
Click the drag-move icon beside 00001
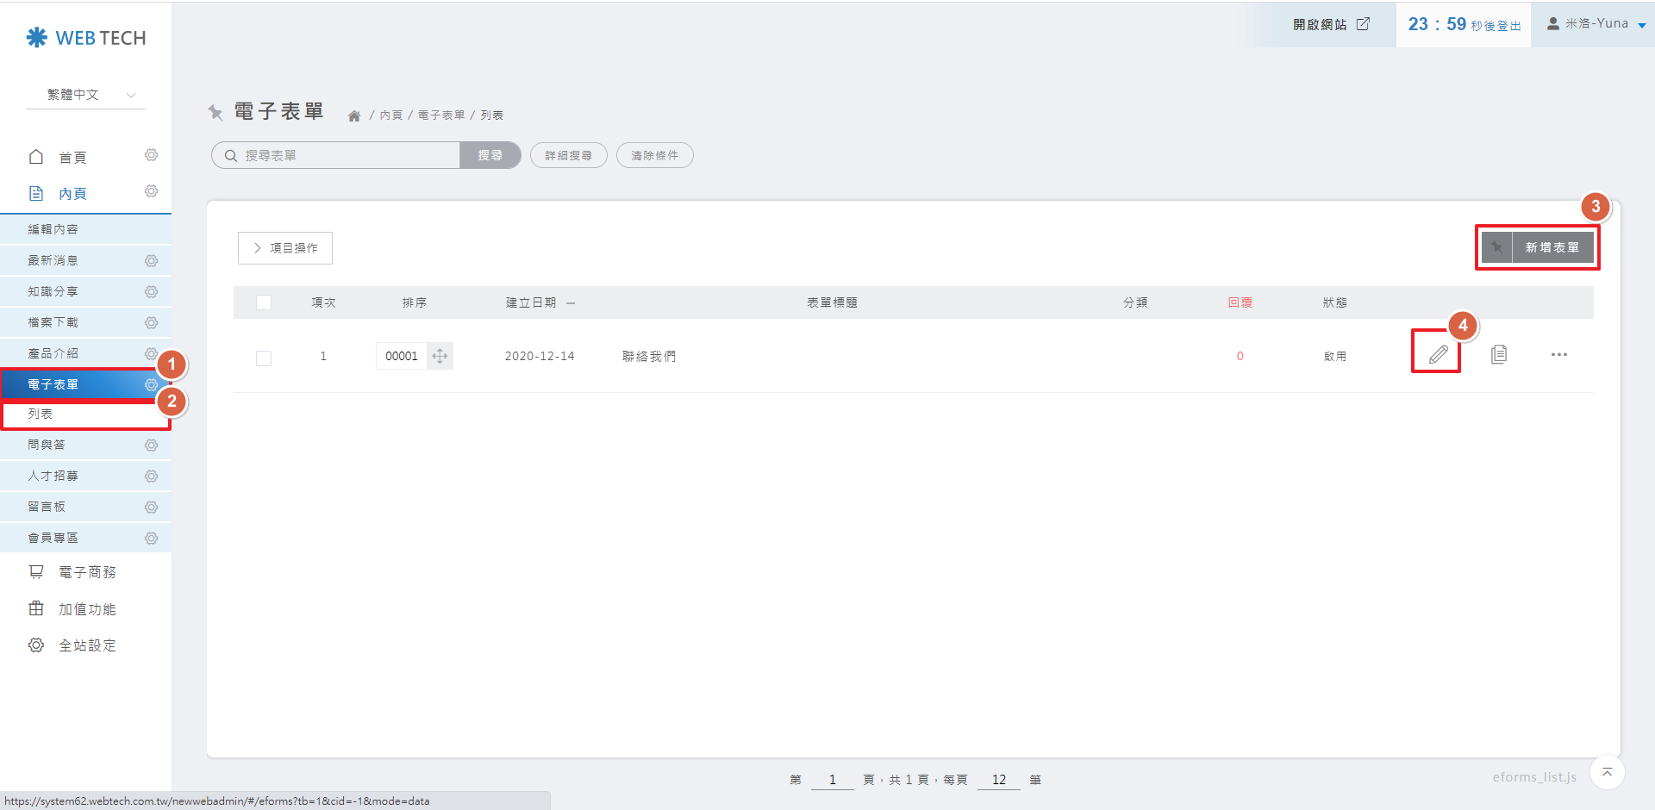pos(440,356)
